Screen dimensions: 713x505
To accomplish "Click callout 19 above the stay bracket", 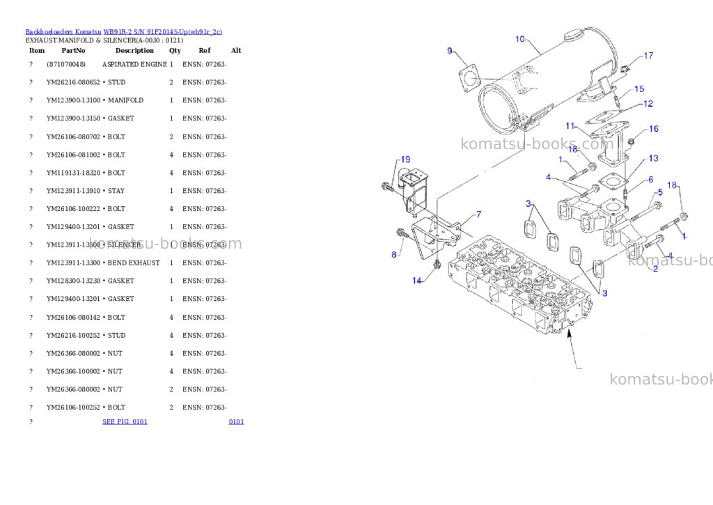I will tap(405, 160).
